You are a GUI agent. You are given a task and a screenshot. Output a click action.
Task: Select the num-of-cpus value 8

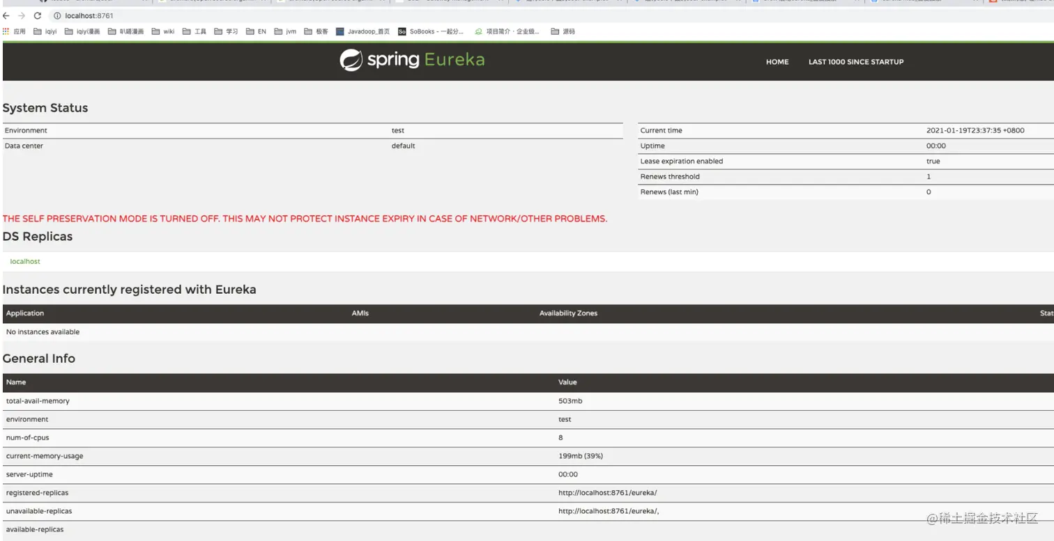(x=560, y=438)
